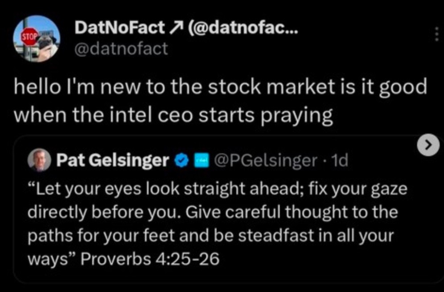
Task: Click the stop sign in the avatar
Action: coord(29,36)
